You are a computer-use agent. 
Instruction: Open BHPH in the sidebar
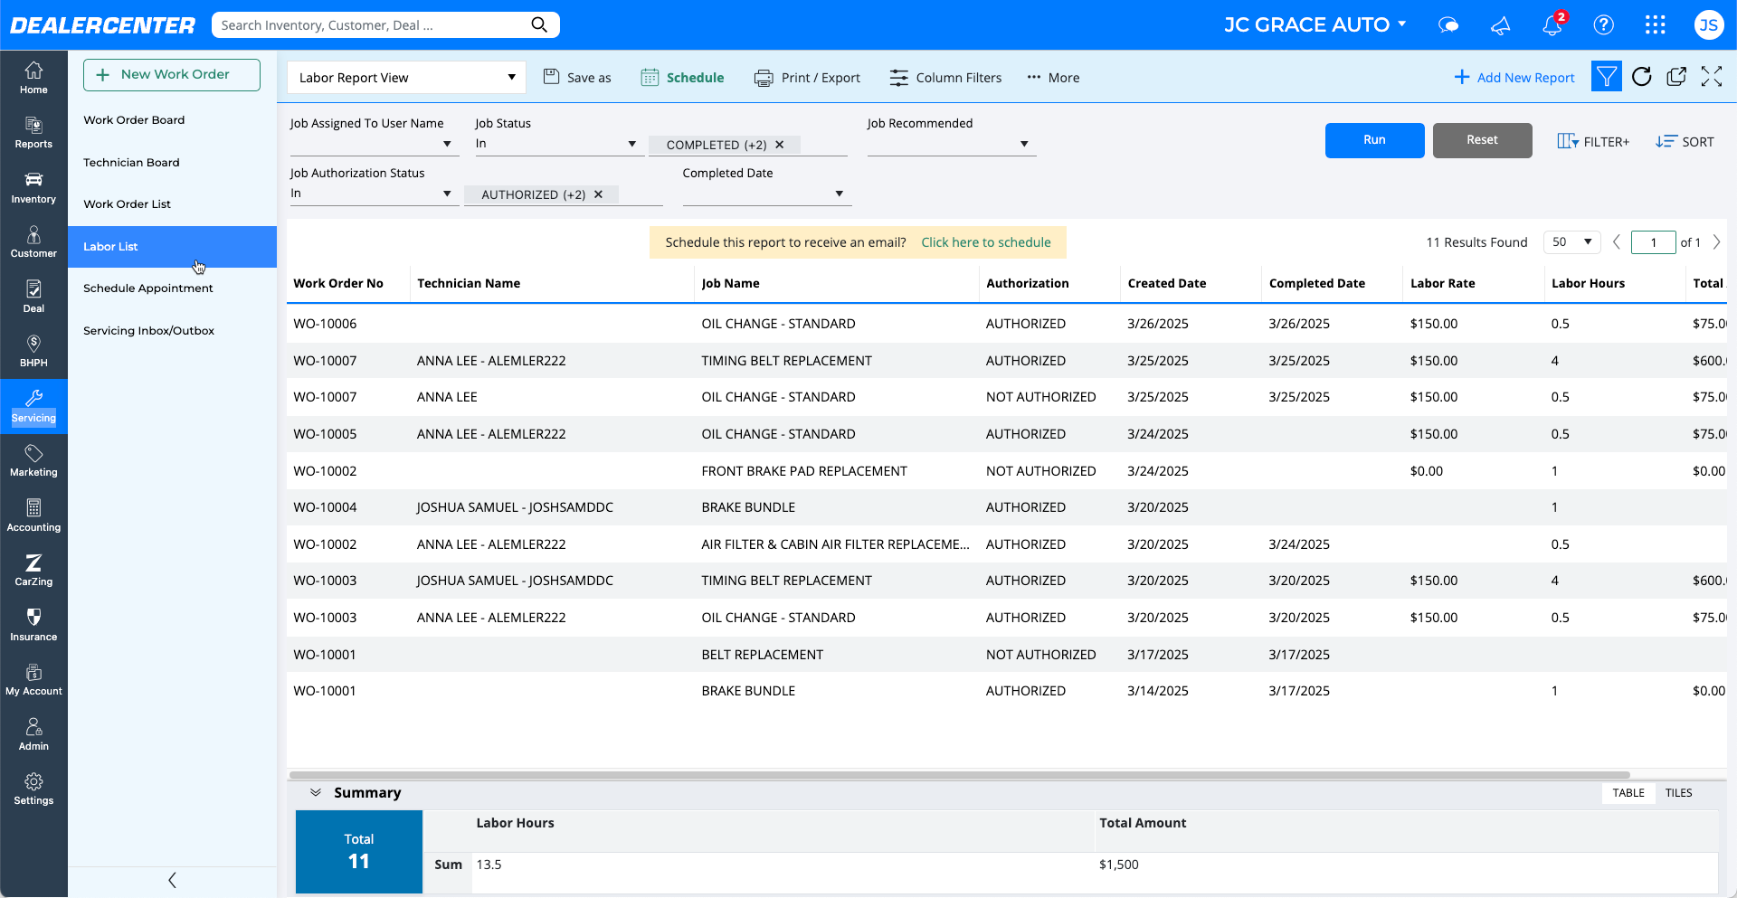[x=33, y=352]
